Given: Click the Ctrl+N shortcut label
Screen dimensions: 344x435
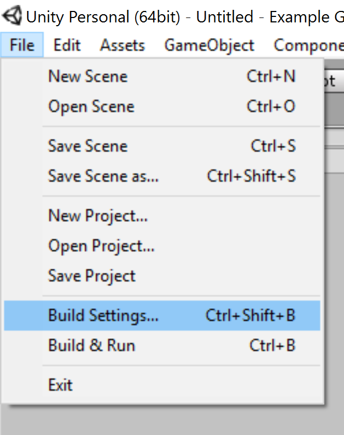Looking at the screenshot, I should coord(271,76).
